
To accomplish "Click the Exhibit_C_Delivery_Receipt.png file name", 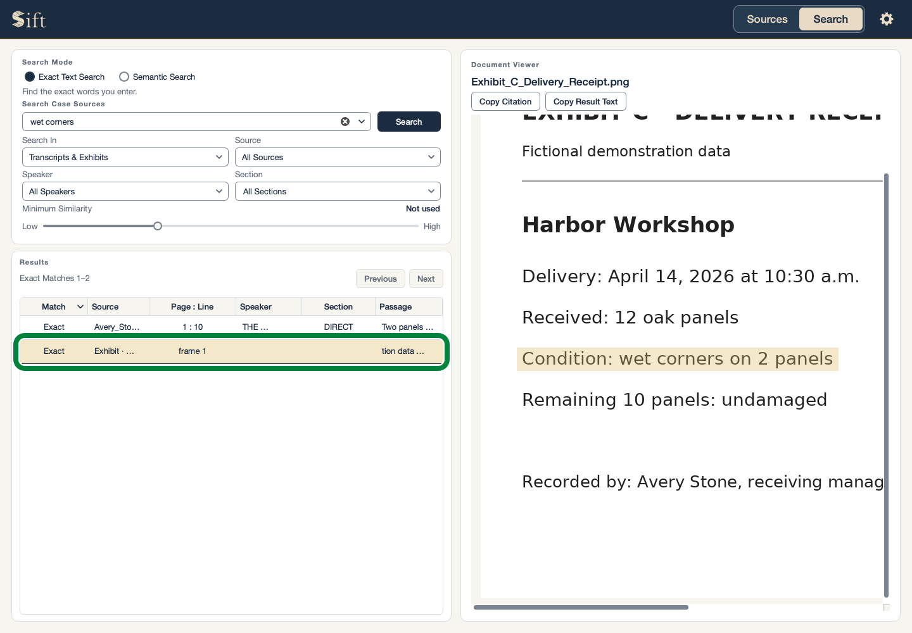I will point(550,82).
